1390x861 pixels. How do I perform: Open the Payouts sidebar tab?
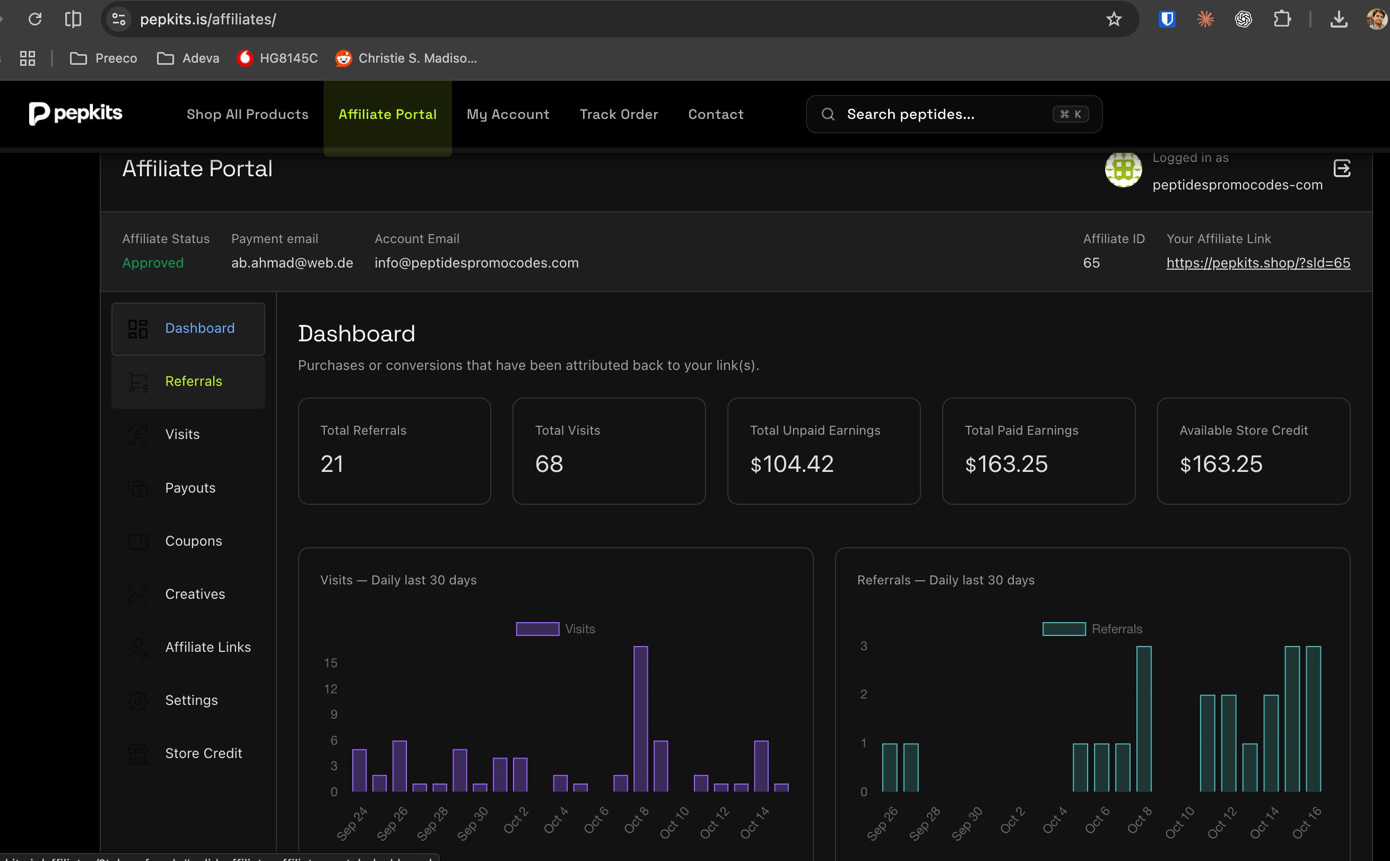pos(188,488)
